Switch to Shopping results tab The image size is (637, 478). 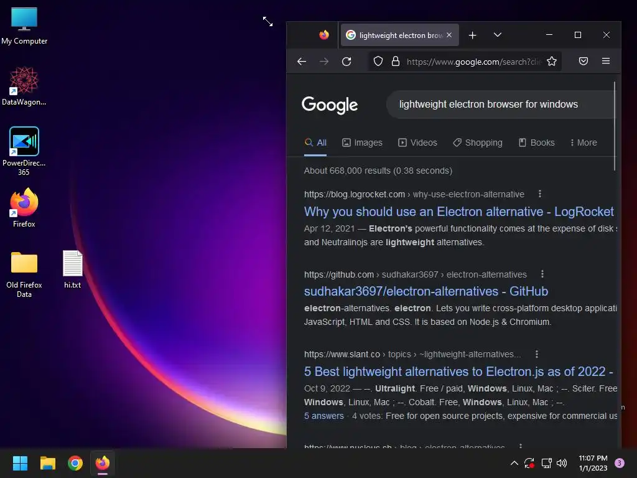pyautogui.click(x=478, y=143)
